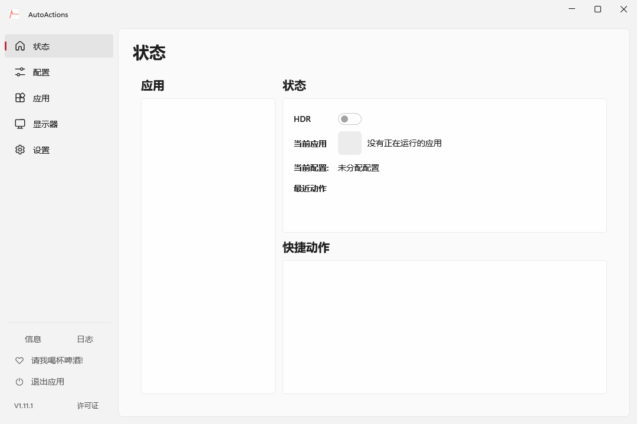Click the 最近动作 label

(x=310, y=188)
